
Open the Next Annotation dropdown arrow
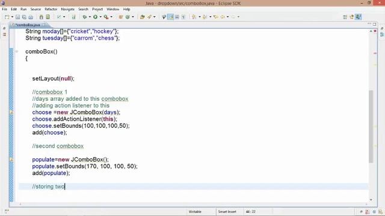tap(199, 17)
